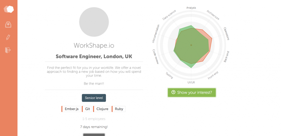Click the UI/UX axis label on chart

pyautogui.click(x=191, y=82)
